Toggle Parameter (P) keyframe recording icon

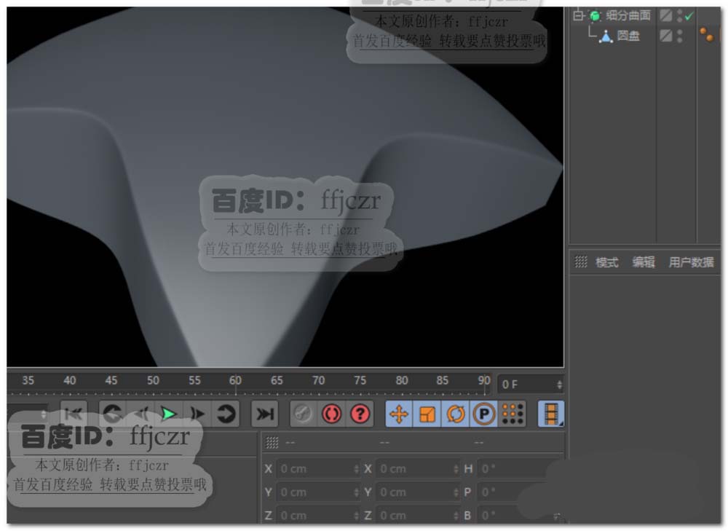pos(484,414)
